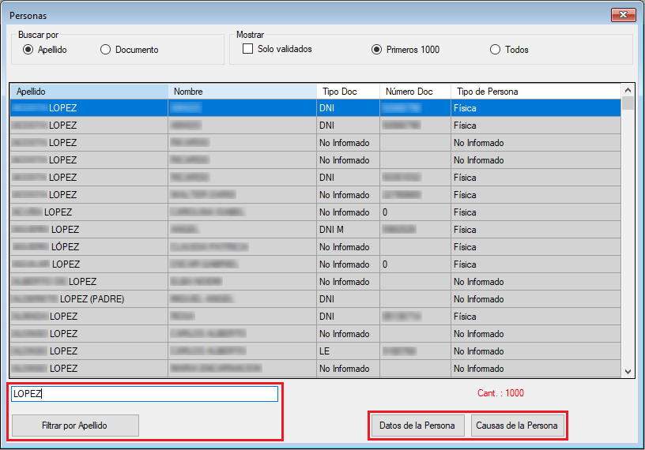Click inside the LOPEZ surname search field
This screenshot has width=645, height=450.
(144, 393)
